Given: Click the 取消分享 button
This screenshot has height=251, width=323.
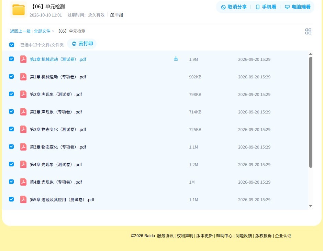Looking at the screenshot, I should click(x=234, y=7).
